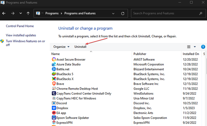Click the Ursa Minor Ltd publisher cell
207x126 pixels.
[144, 98]
